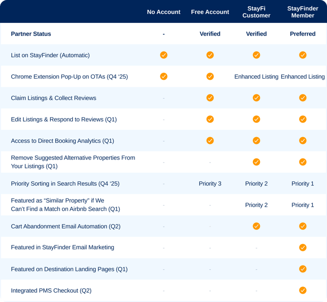Click StayFinder Member checkmark for Integrated PMS Checkout
The image size is (327, 302).
click(303, 290)
